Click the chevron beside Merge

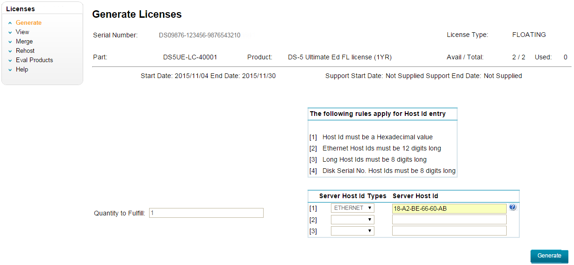click(10, 42)
